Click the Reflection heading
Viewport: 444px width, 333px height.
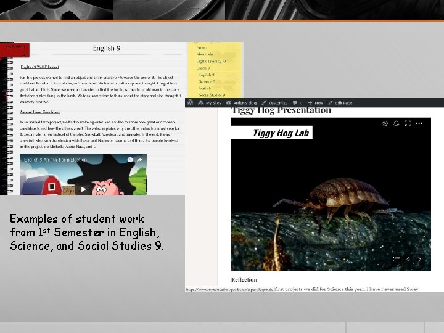pyautogui.click(x=244, y=280)
